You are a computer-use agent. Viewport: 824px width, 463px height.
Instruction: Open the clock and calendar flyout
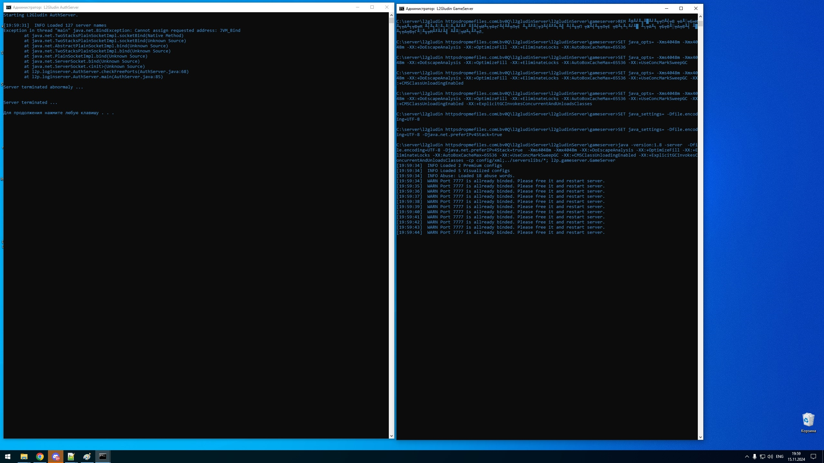point(796,457)
